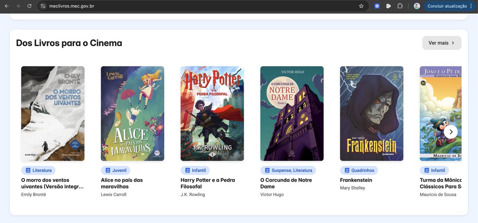Open title O morro dos ventos uivantes
The height and width of the screenshot is (223, 478).
[53, 183]
